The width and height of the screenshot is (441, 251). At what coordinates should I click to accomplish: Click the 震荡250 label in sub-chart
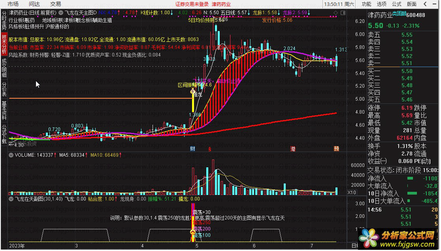202,223
